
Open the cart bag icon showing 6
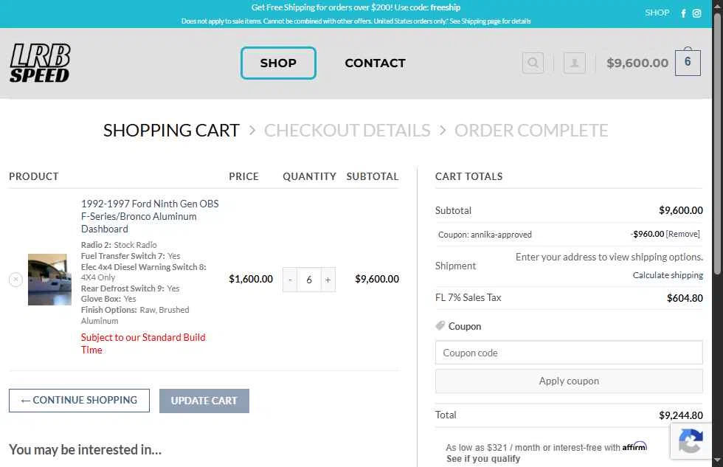(x=688, y=62)
